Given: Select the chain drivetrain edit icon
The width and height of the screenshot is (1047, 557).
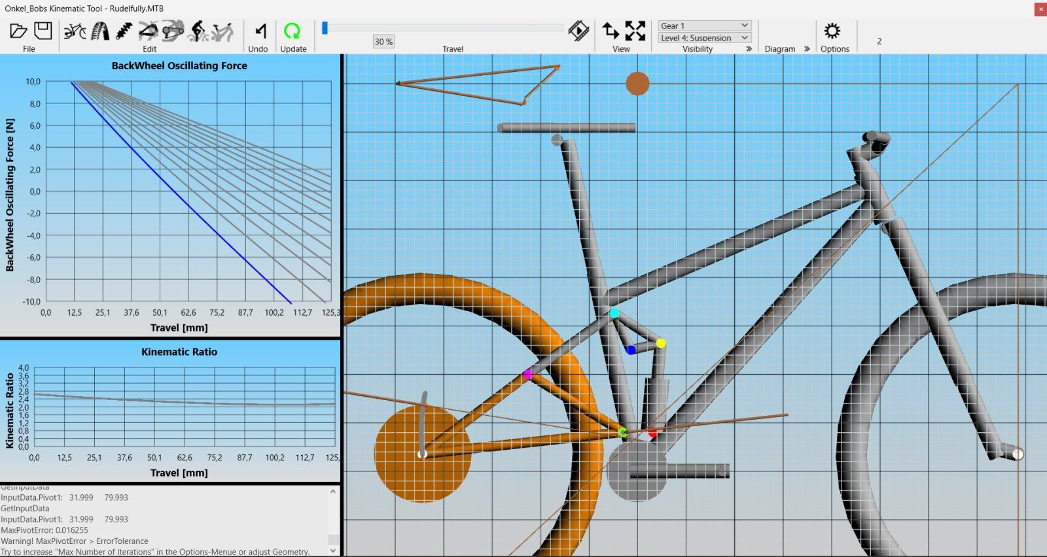Looking at the screenshot, I should [x=173, y=31].
